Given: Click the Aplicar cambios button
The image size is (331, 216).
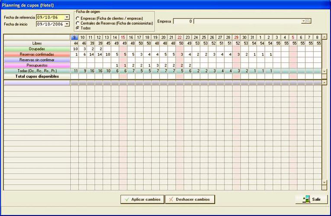Looking at the screenshot, I should (x=142, y=199).
